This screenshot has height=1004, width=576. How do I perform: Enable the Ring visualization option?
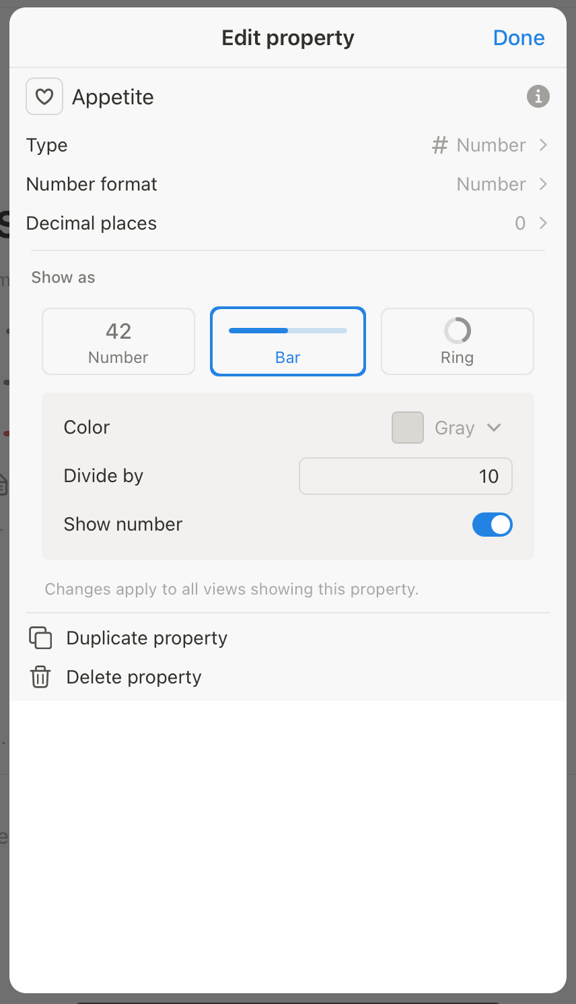(x=457, y=341)
